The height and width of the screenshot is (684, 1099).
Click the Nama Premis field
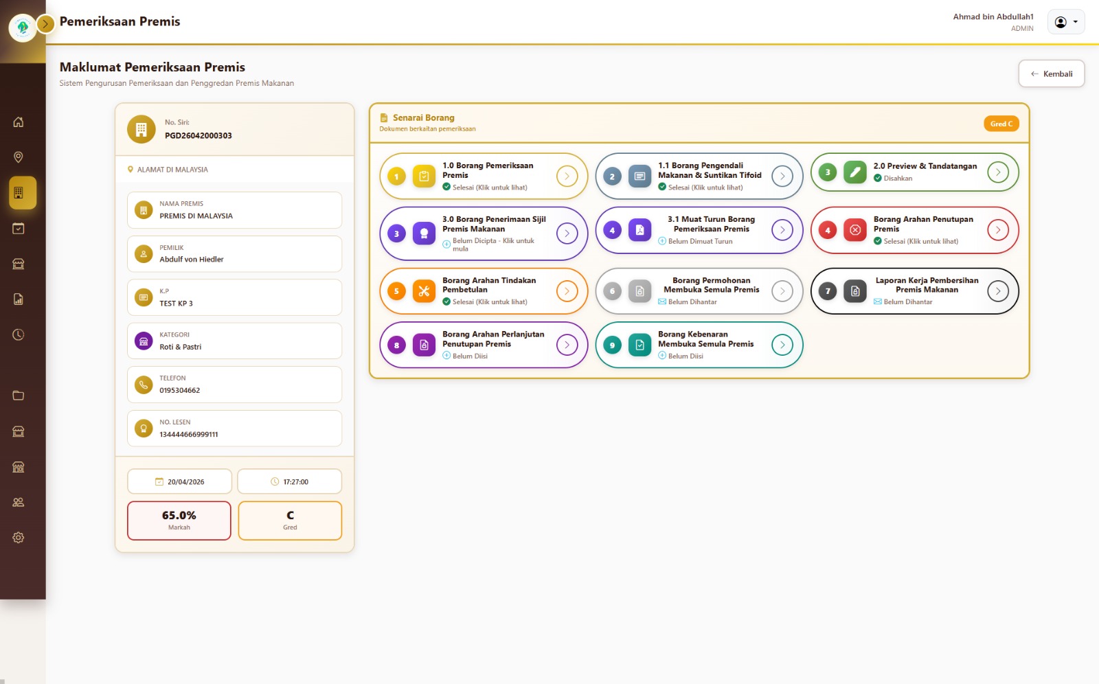(234, 210)
